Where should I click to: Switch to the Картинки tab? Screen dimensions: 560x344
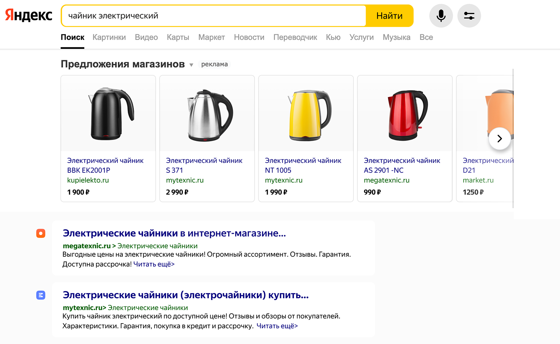(109, 37)
